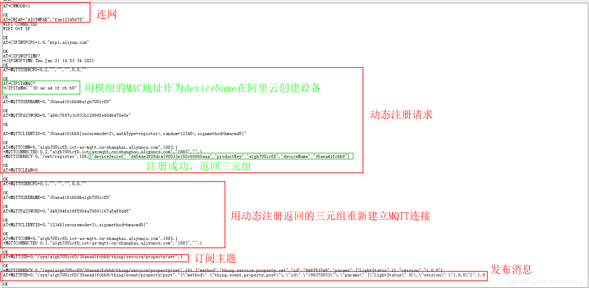This screenshot has width=589, height=288.
Task: Click the AT+CWMODE=1 command line
Action: coord(17,6)
